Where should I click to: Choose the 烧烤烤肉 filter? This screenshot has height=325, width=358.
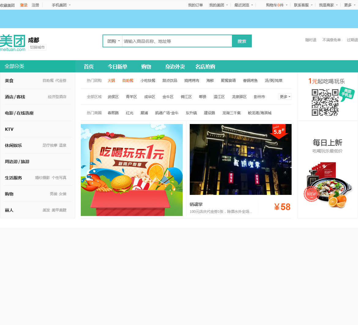pyautogui.click(x=192, y=80)
